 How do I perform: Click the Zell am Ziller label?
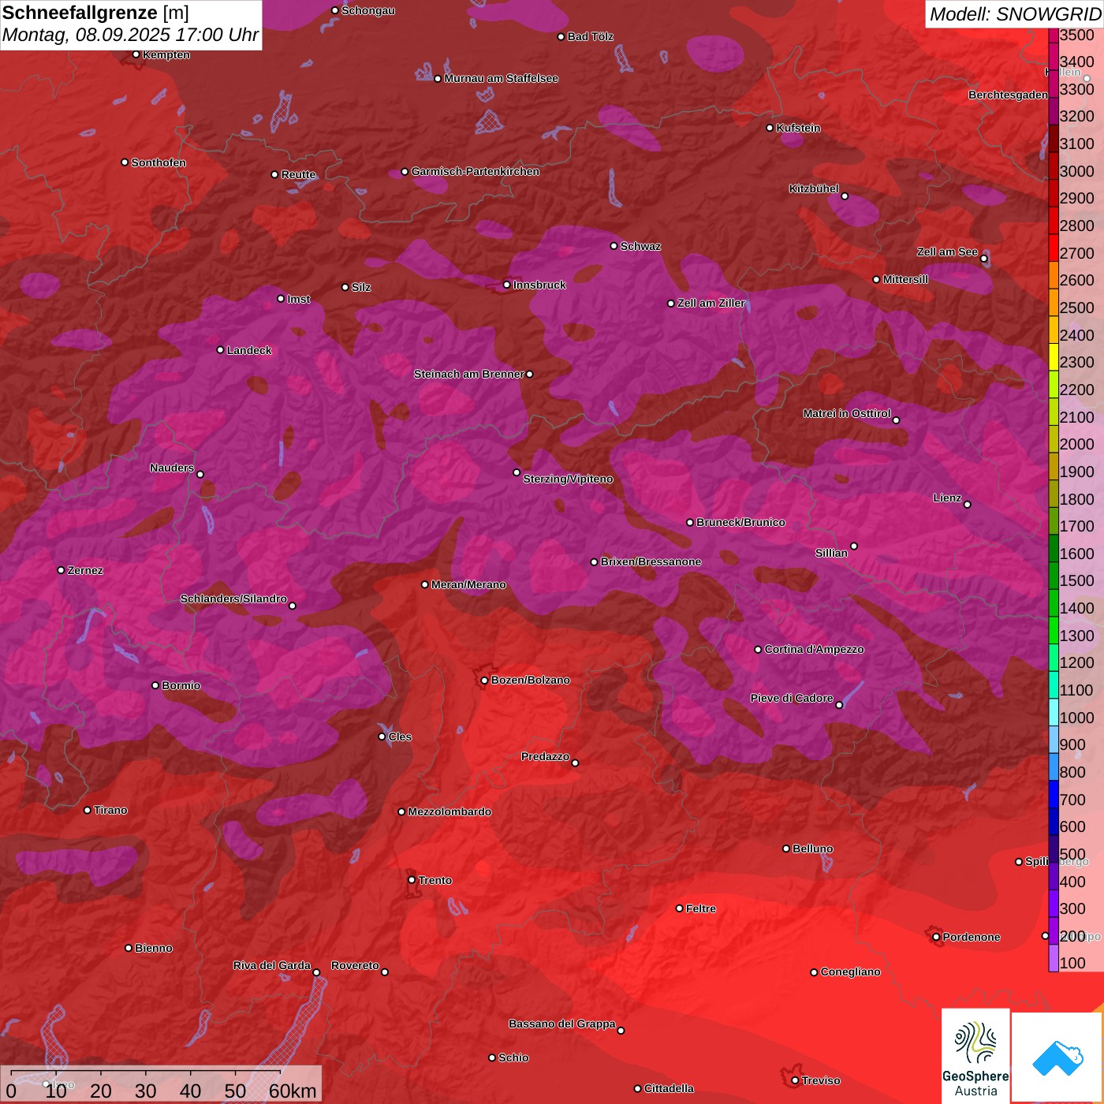point(711,303)
